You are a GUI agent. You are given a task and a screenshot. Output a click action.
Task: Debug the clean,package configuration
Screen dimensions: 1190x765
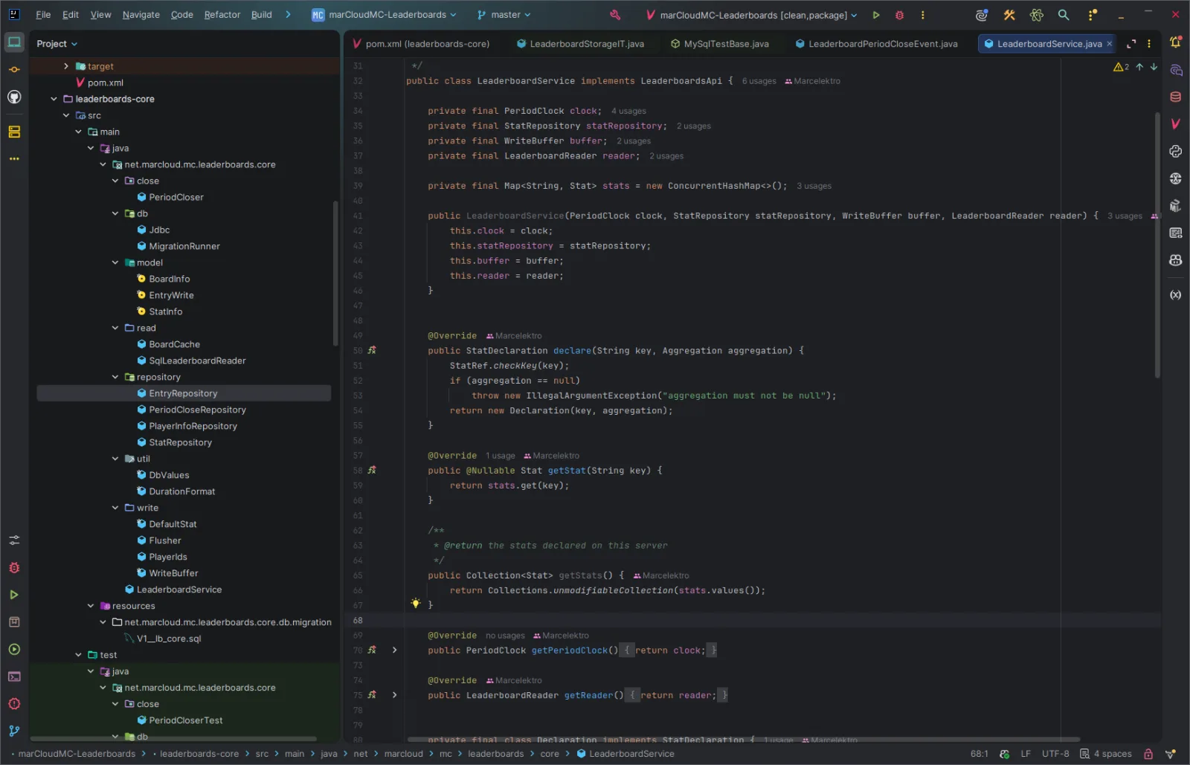(x=899, y=15)
